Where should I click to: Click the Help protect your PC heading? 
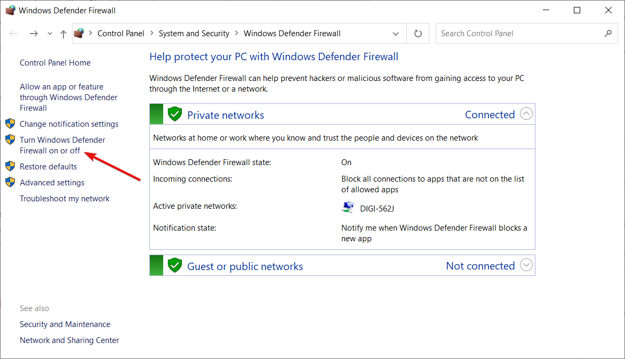pyautogui.click(x=274, y=57)
